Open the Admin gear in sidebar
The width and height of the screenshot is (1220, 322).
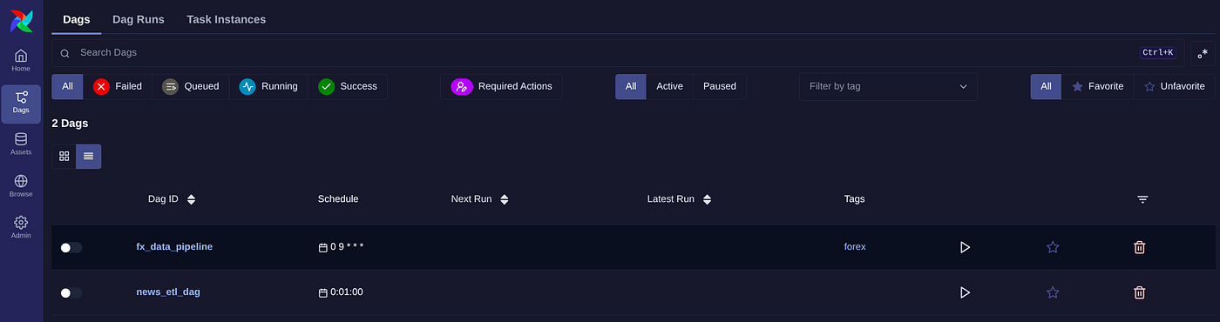(21, 228)
